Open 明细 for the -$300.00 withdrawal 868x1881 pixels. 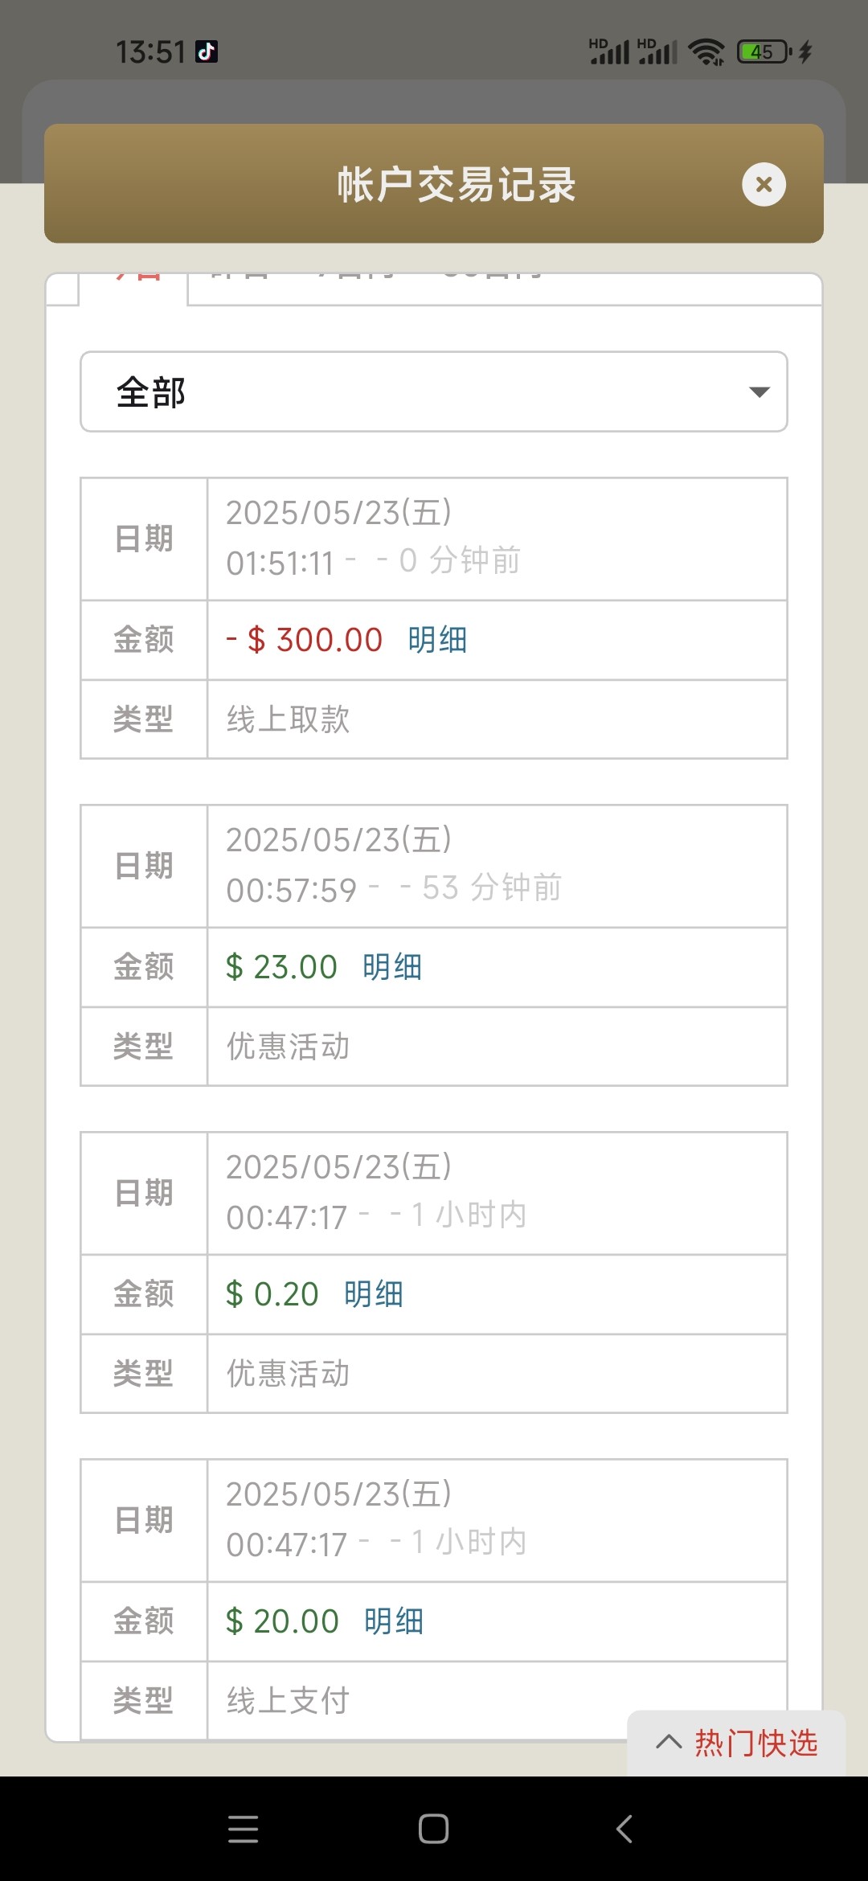point(437,640)
